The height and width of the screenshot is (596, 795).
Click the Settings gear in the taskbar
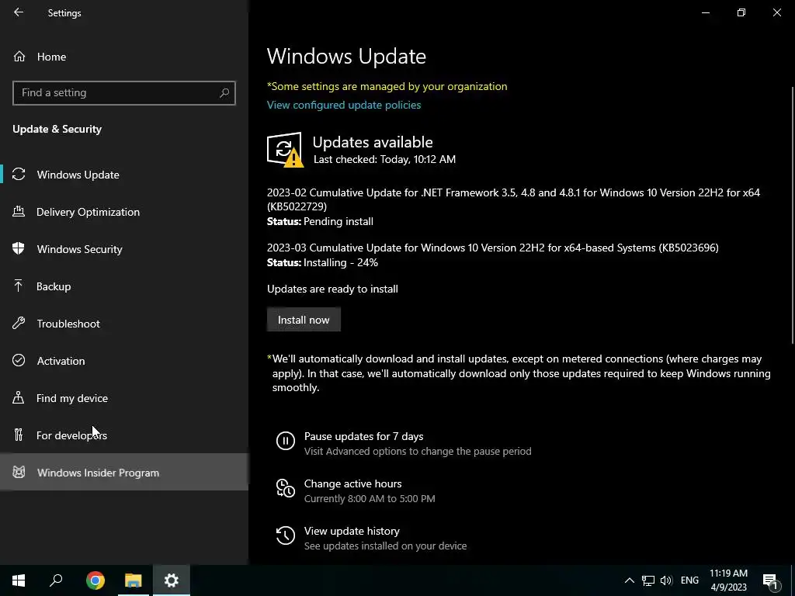[x=172, y=580]
